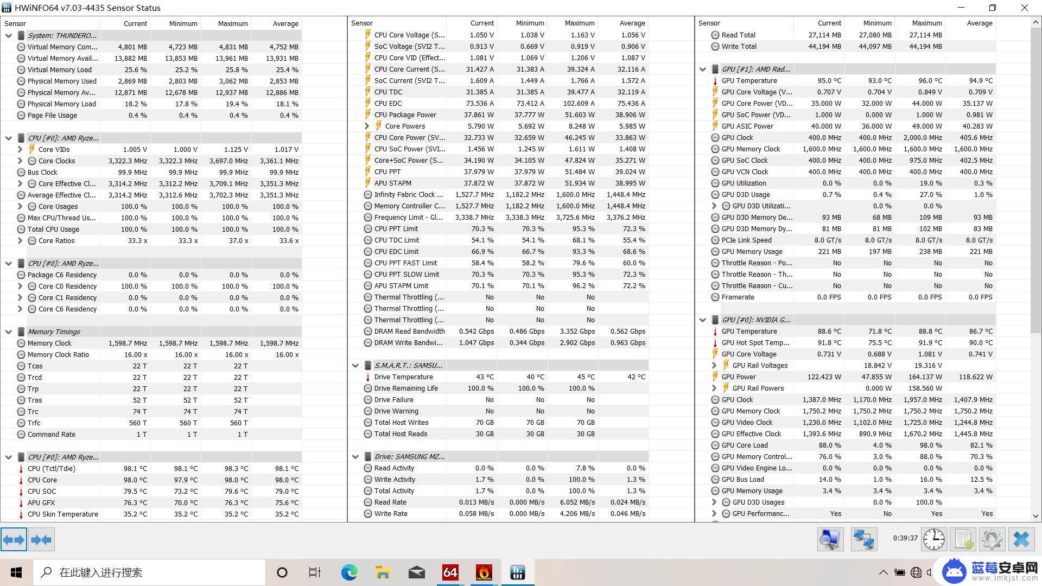Expand the Core Powers row
This screenshot has height=586, width=1042.
(367, 126)
